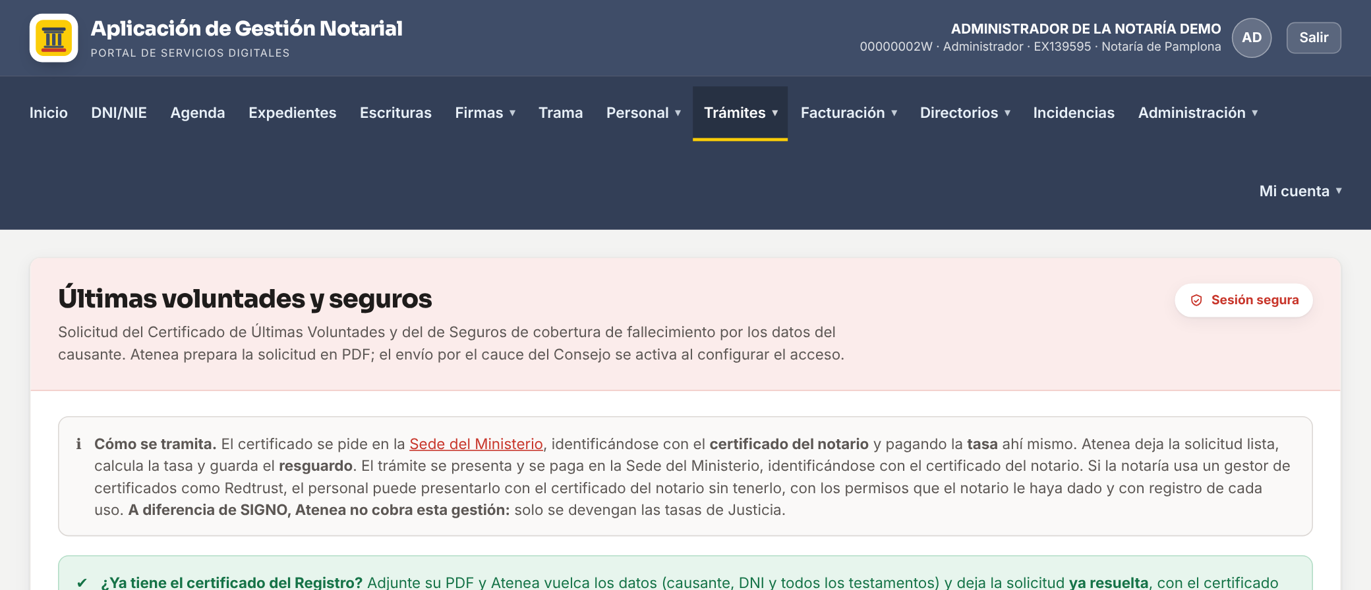Click the Sesión segura badge
The height and width of the screenshot is (590, 1371).
coord(1244,300)
